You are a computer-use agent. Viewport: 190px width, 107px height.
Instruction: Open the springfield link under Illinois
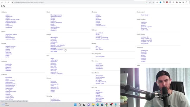pos(53,29)
